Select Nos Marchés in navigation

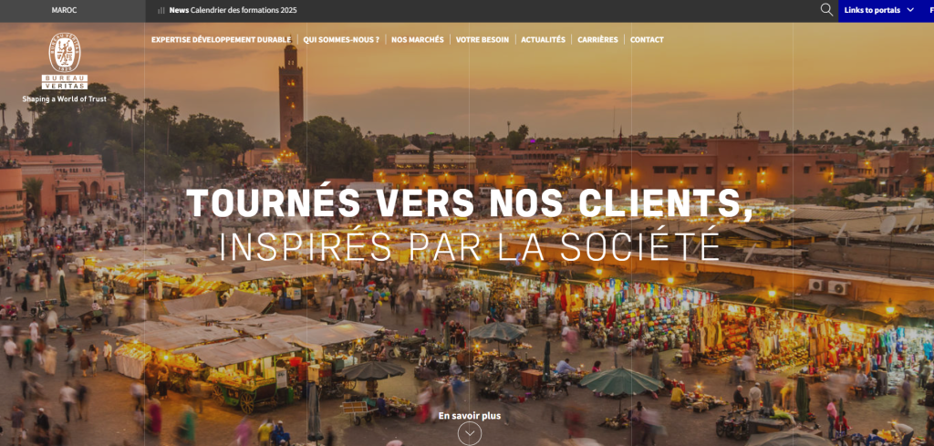(417, 40)
